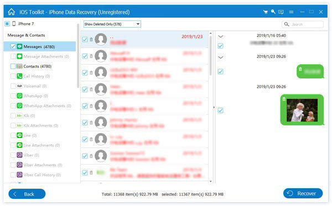Image resolution: width=332 pixels, height=206 pixels.
Task: Click the register key icon
Action: click(x=273, y=12)
